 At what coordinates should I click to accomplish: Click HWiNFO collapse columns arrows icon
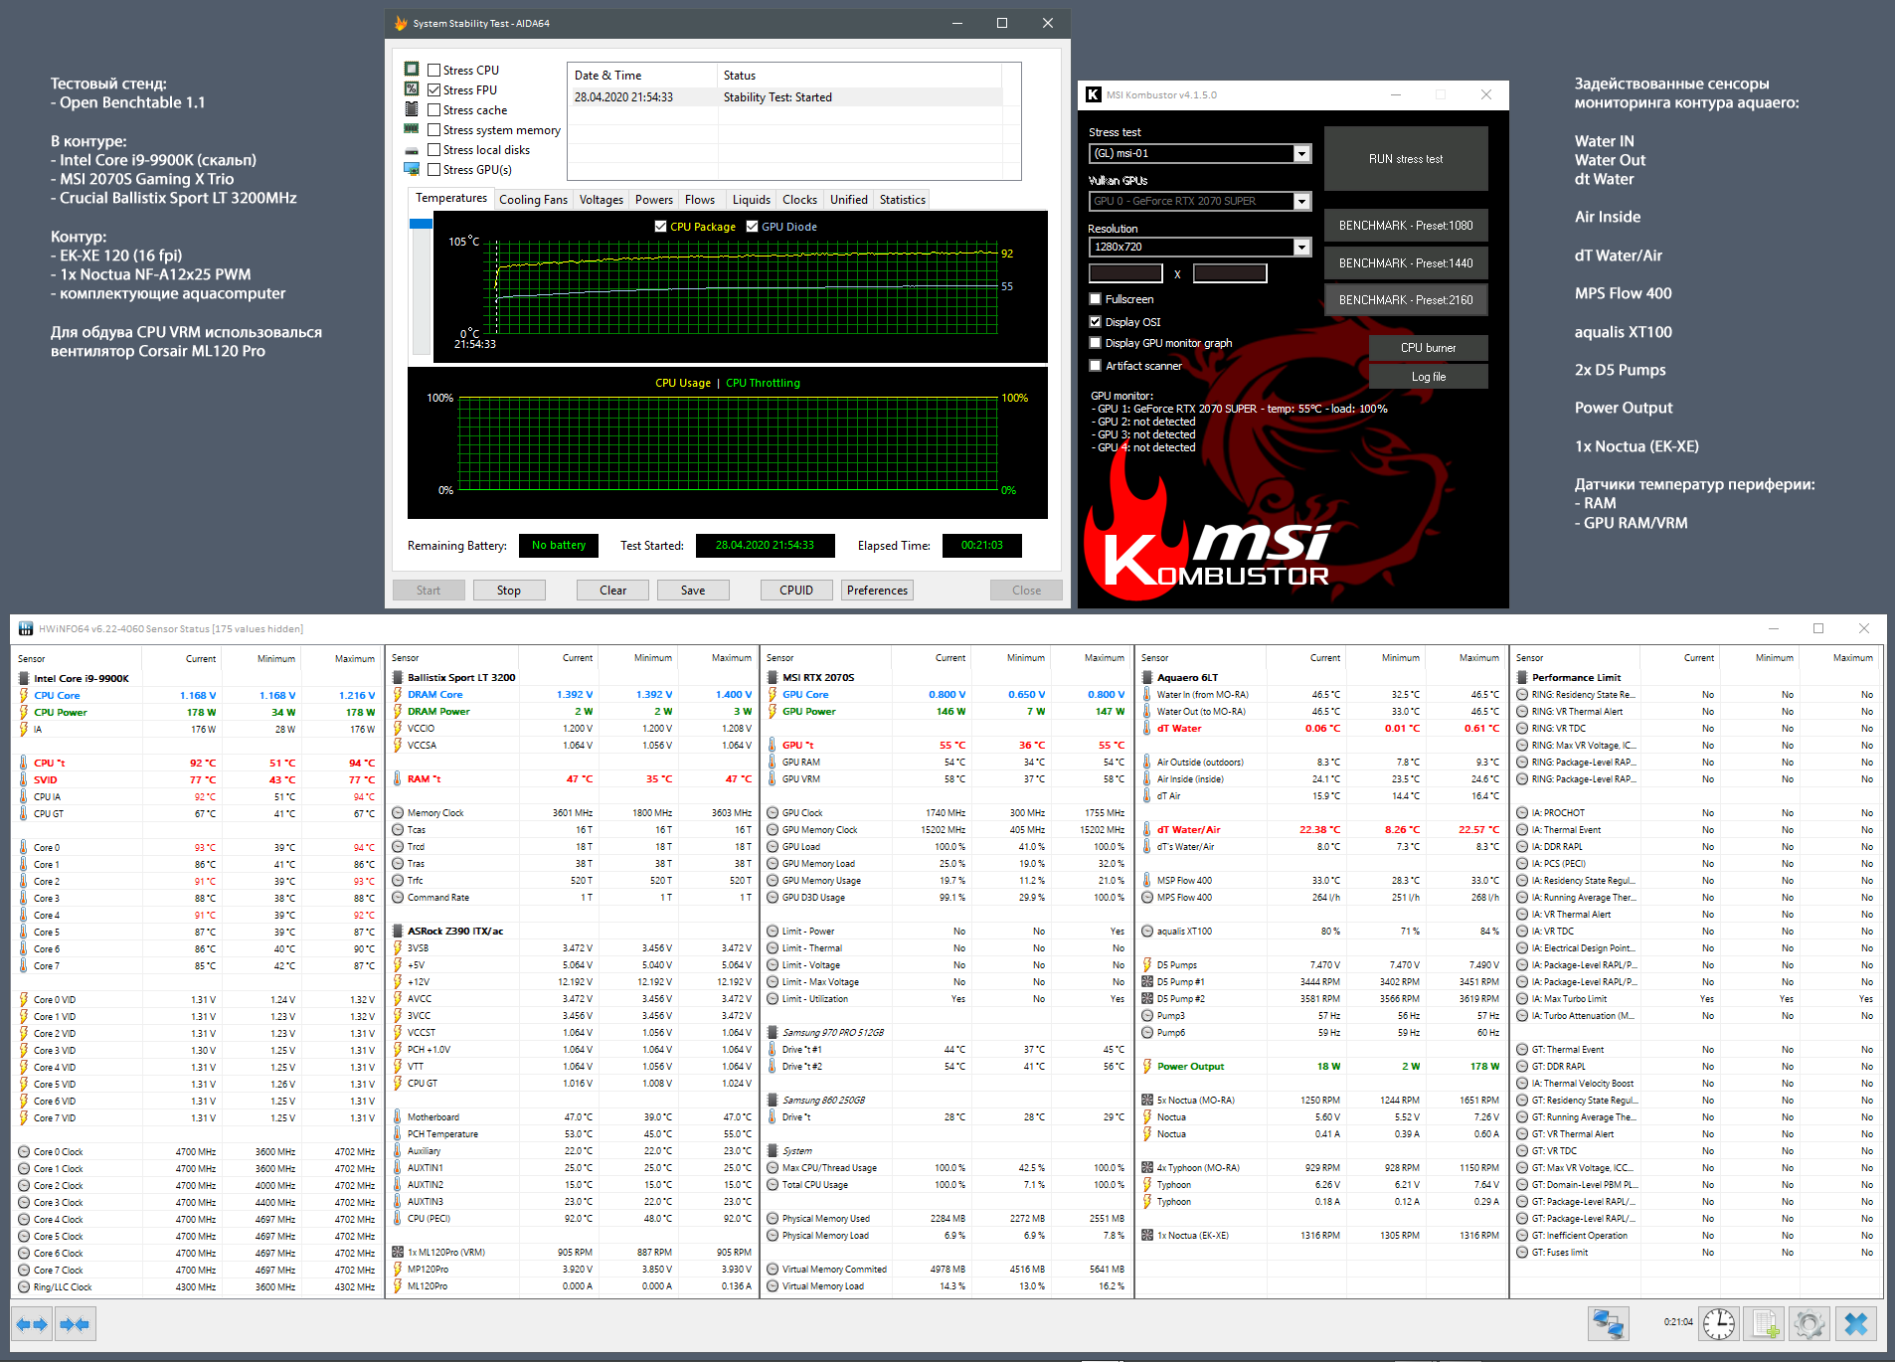pos(75,1324)
